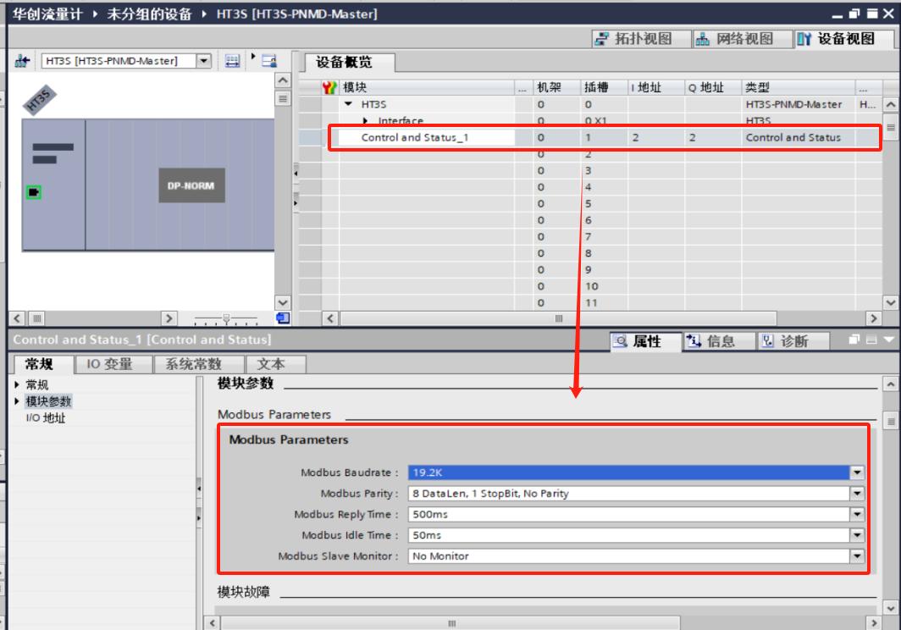Click the DP-NORM module in device graphic

[x=191, y=185]
